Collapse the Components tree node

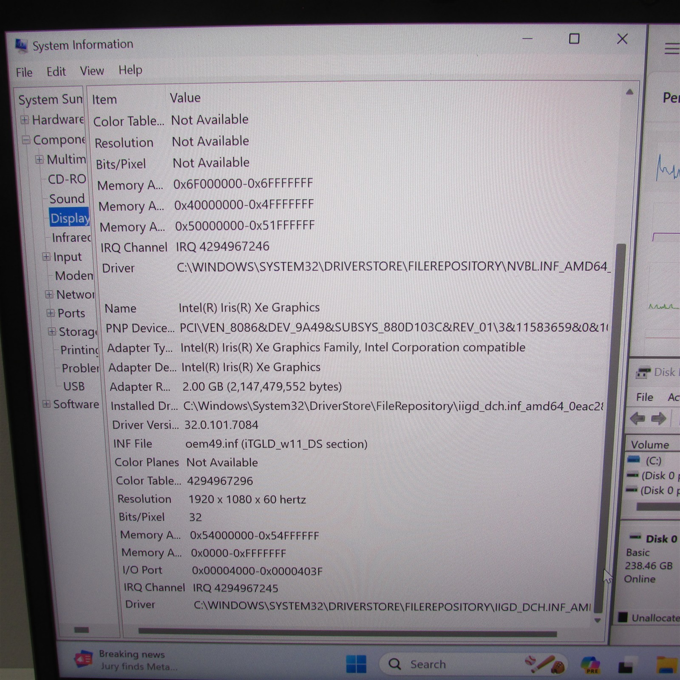point(26,140)
